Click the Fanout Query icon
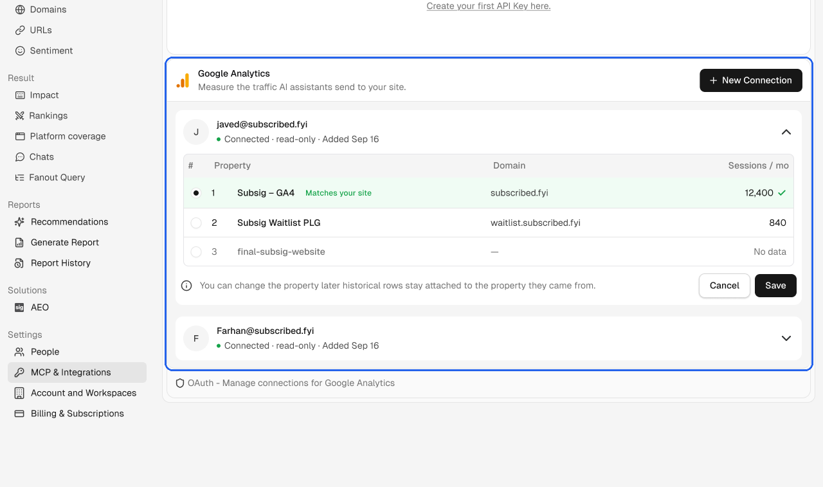 tap(20, 178)
